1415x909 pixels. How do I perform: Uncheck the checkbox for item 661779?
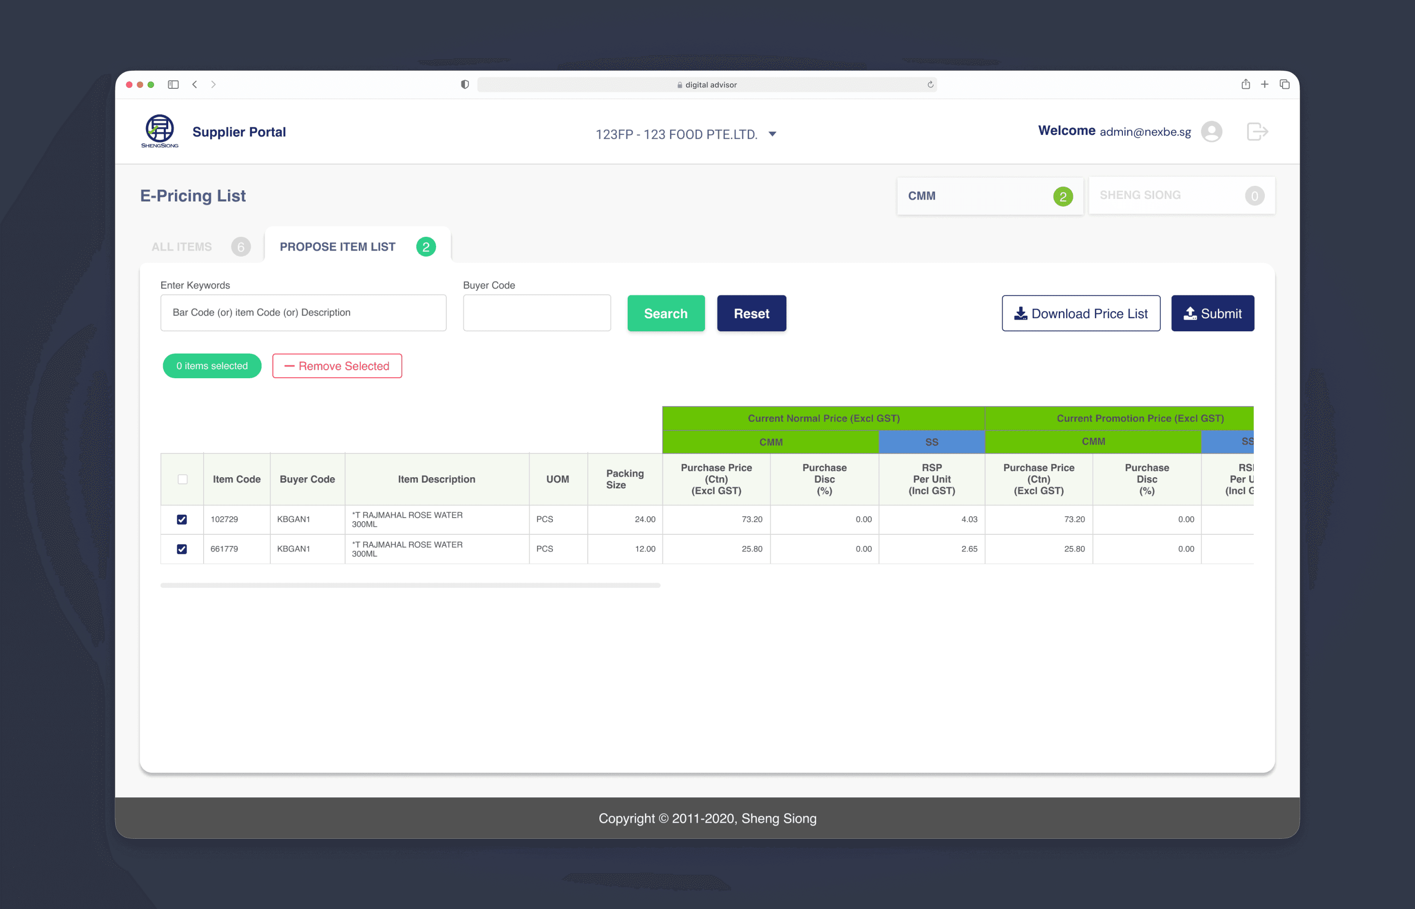(x=182, y=549)
